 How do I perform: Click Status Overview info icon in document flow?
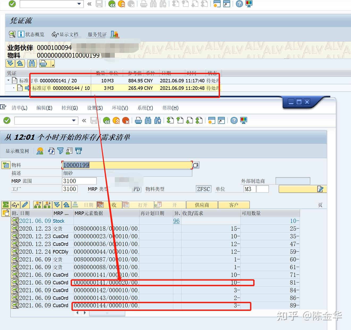click(21, 34)
